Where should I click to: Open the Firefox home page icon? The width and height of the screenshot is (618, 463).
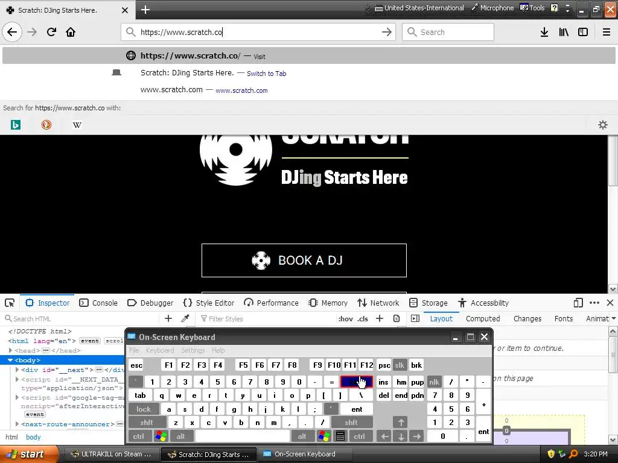pyautogui.click(x=71, y=32)
